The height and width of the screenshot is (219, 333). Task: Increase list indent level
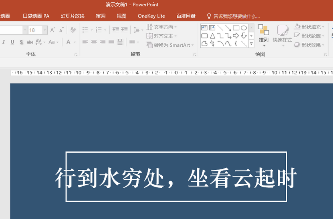pyautogui.click(x=124, y=30)
